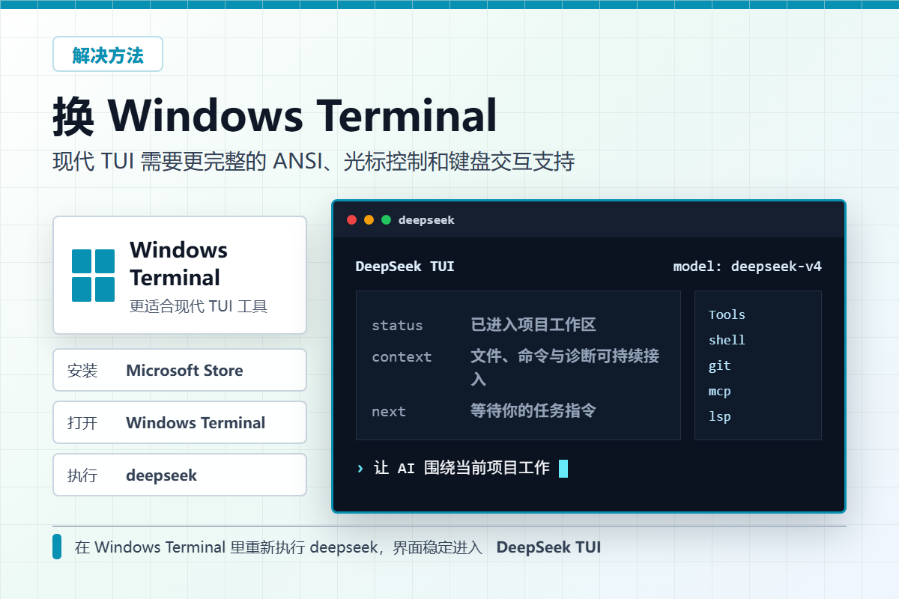Click '等待你的任务指令' value
Image resolution: width=899 pixels, height=599 pixels.
(x=533, y=410)
